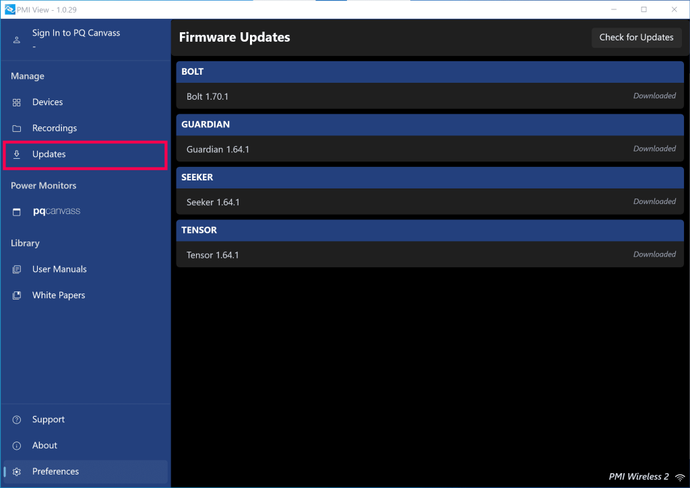This screenshot has width=690, height=488.
Task: Expand the TENSOR firmware group
Action: click(x=430, y=230)
